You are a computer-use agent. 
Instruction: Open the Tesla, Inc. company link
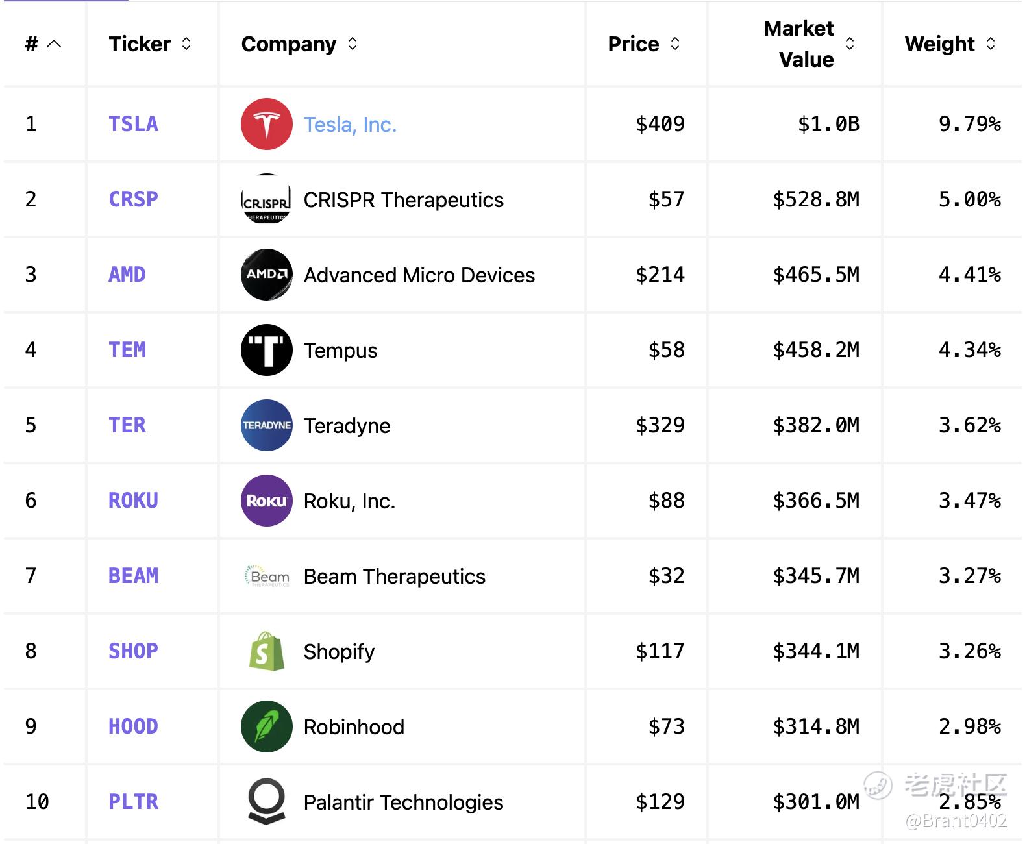point(350,124)
